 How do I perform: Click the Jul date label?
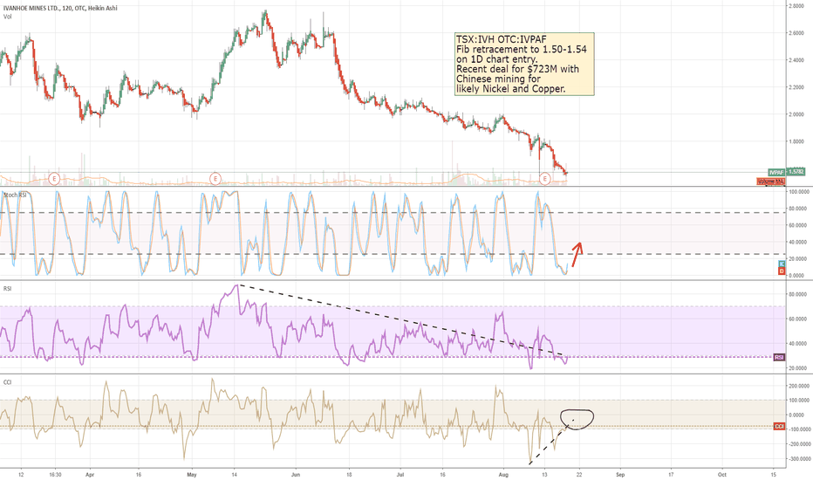click(x=400, y=474)
